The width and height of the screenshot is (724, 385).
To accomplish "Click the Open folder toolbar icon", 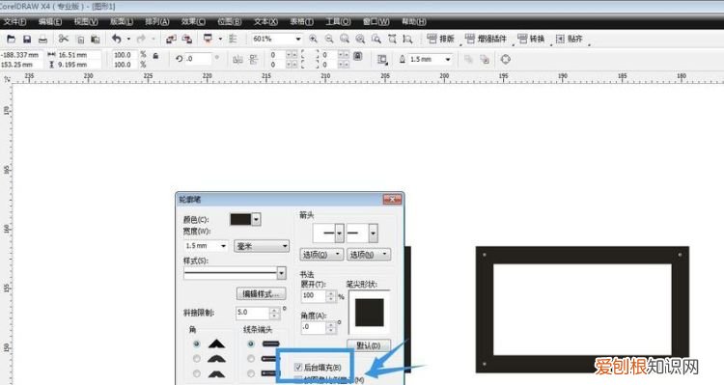I will (11, 40).
